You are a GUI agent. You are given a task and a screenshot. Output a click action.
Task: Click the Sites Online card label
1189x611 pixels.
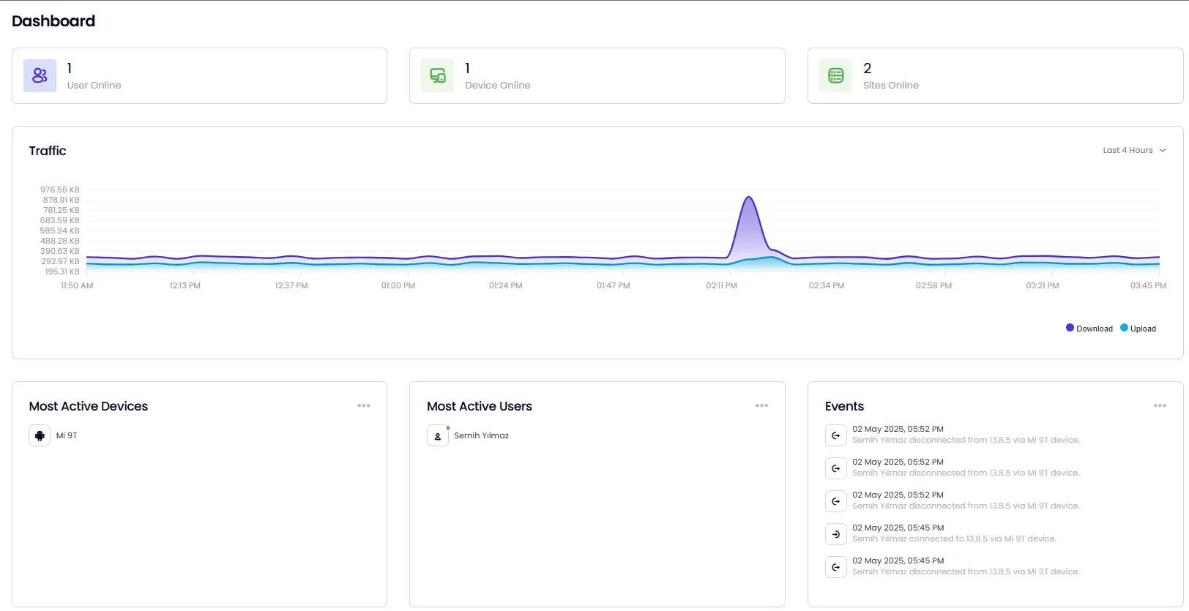point(890,86)
